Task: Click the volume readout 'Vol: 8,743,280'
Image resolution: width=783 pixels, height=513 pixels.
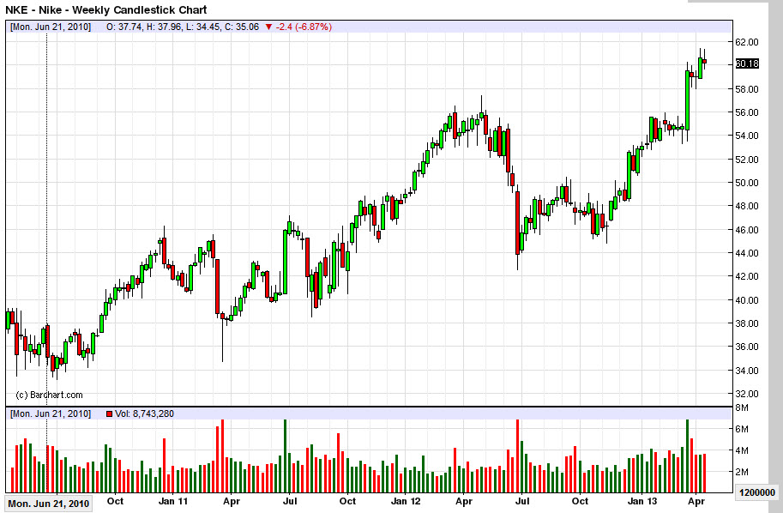Action: pos(144,413)
